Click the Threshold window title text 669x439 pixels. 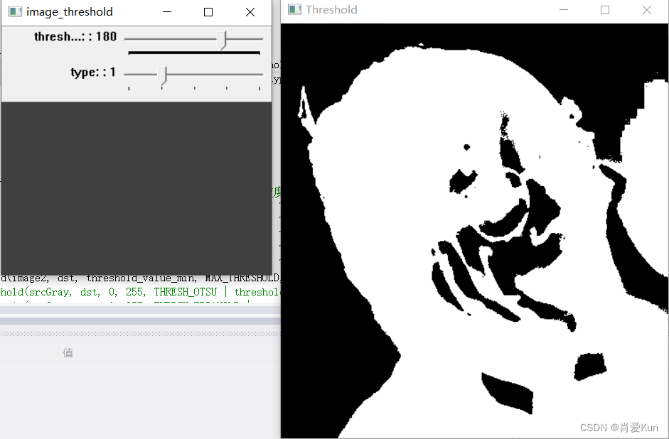coord(331,9)
